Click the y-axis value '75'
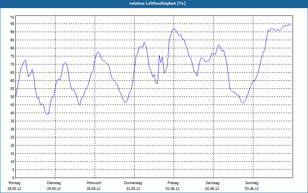Image resolution: width=308 pixels, height=193 pixels. click(x=12, y=56)
